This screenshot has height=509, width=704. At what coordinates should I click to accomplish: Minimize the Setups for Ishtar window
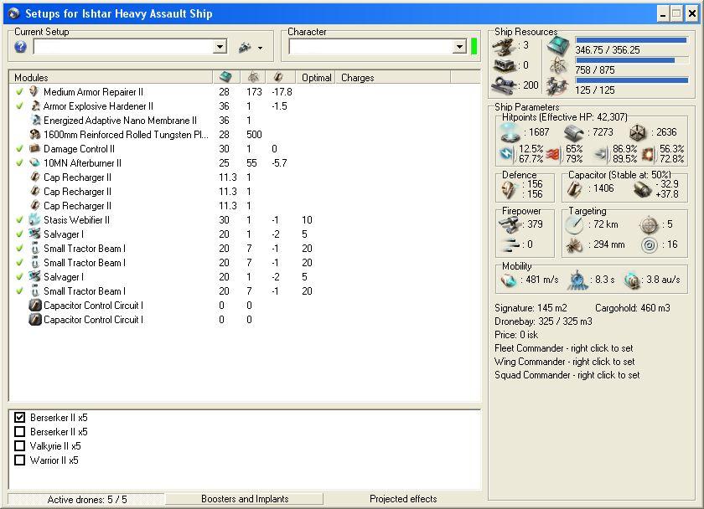tap(663, 14)
